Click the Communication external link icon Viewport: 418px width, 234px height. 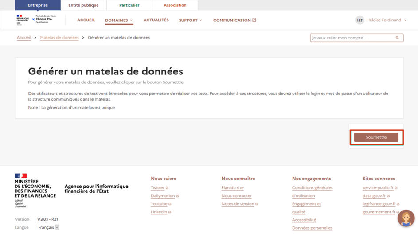254,20
